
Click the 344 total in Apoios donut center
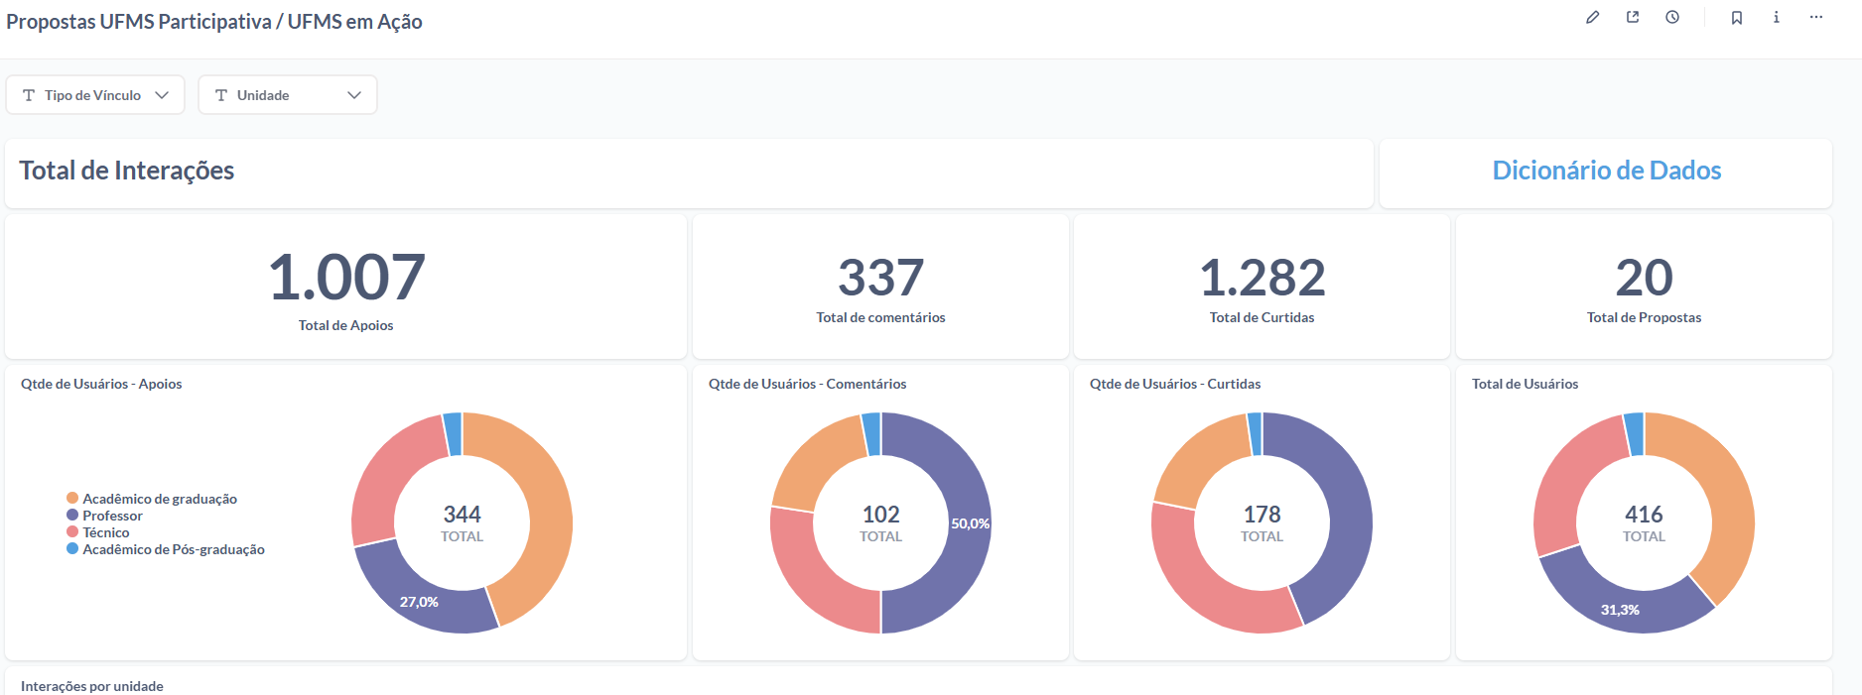(x=462, y=515)
